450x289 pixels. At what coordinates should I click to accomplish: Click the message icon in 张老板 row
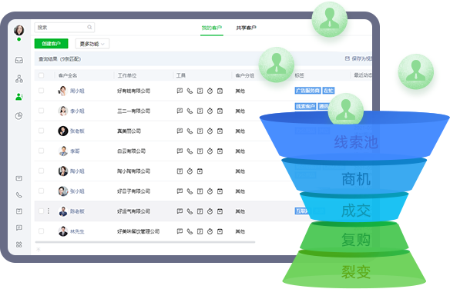click(180, 131)
